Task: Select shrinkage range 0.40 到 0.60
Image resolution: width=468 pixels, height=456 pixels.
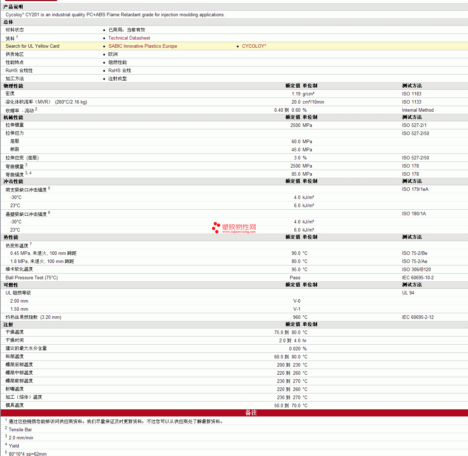Action: coord(287,110)
